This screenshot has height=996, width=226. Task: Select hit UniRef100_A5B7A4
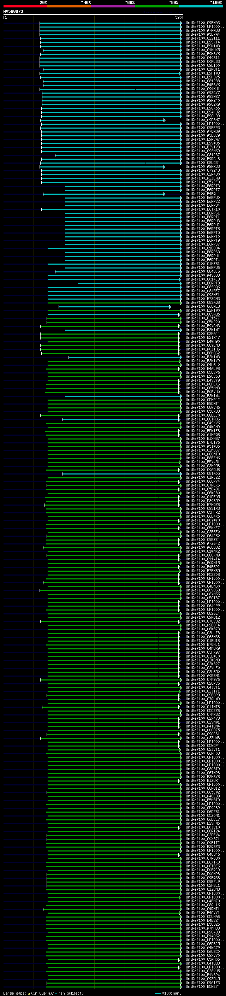203,34
